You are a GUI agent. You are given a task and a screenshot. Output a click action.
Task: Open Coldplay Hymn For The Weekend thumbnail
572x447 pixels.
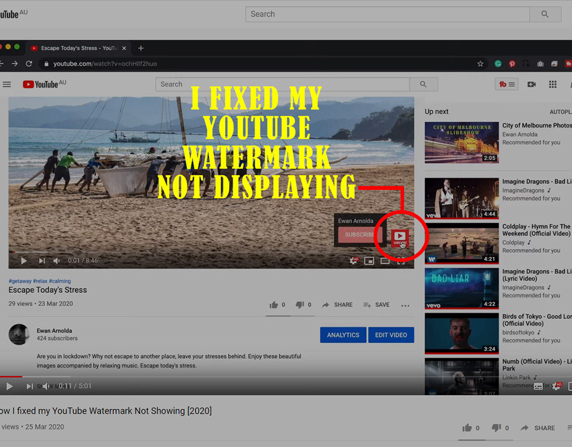(x=462, y=243)
